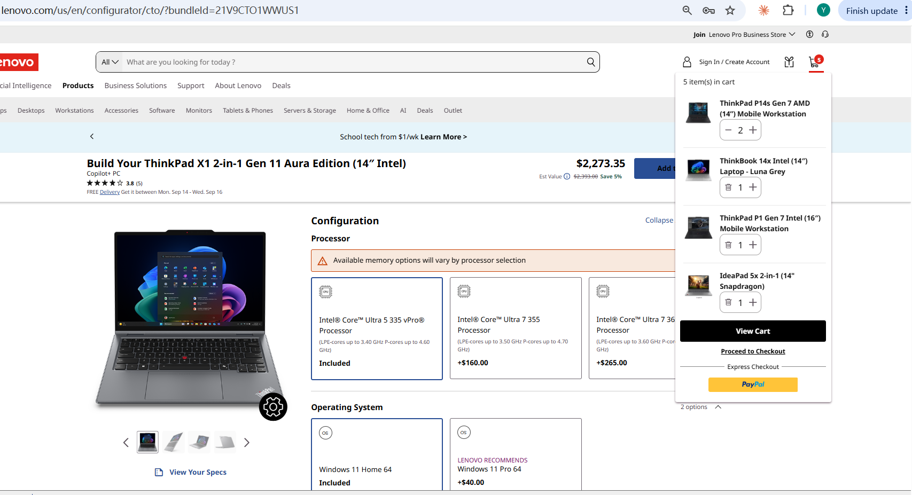912x495 pixels.
Task: Click Sign In / Create Account
Action: (x=734, y=62)
